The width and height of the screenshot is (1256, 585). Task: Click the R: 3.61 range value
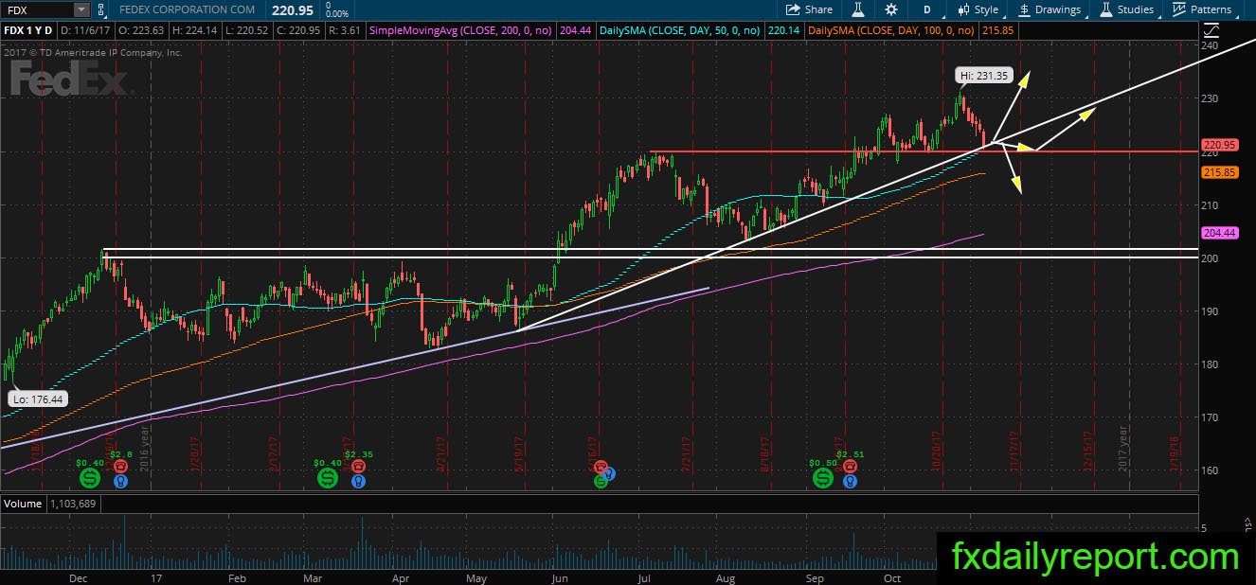pyautogui.click(x=343, y=30)
